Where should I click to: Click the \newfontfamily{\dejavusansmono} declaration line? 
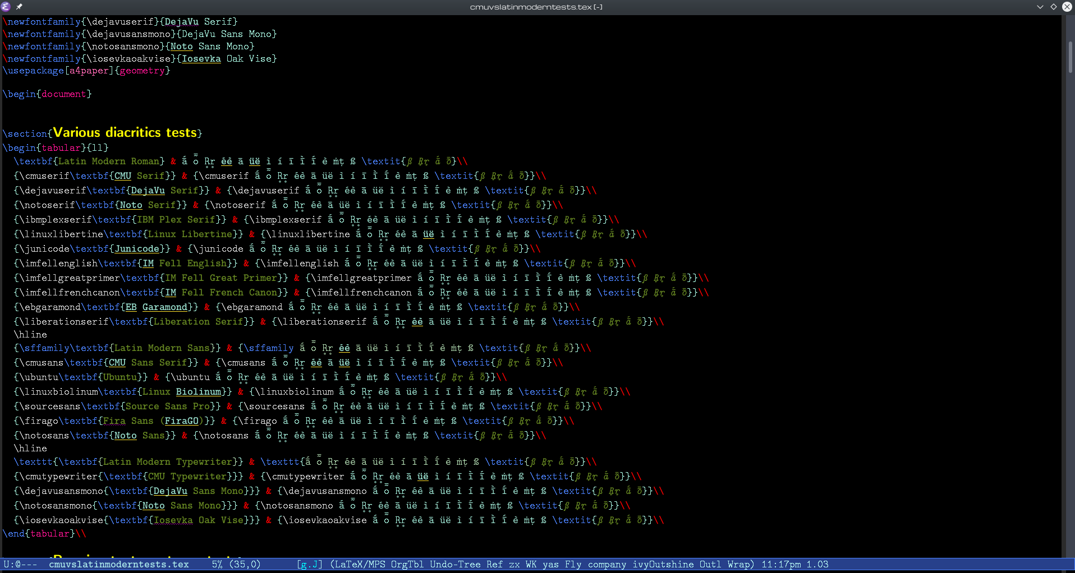click(140, 34)
